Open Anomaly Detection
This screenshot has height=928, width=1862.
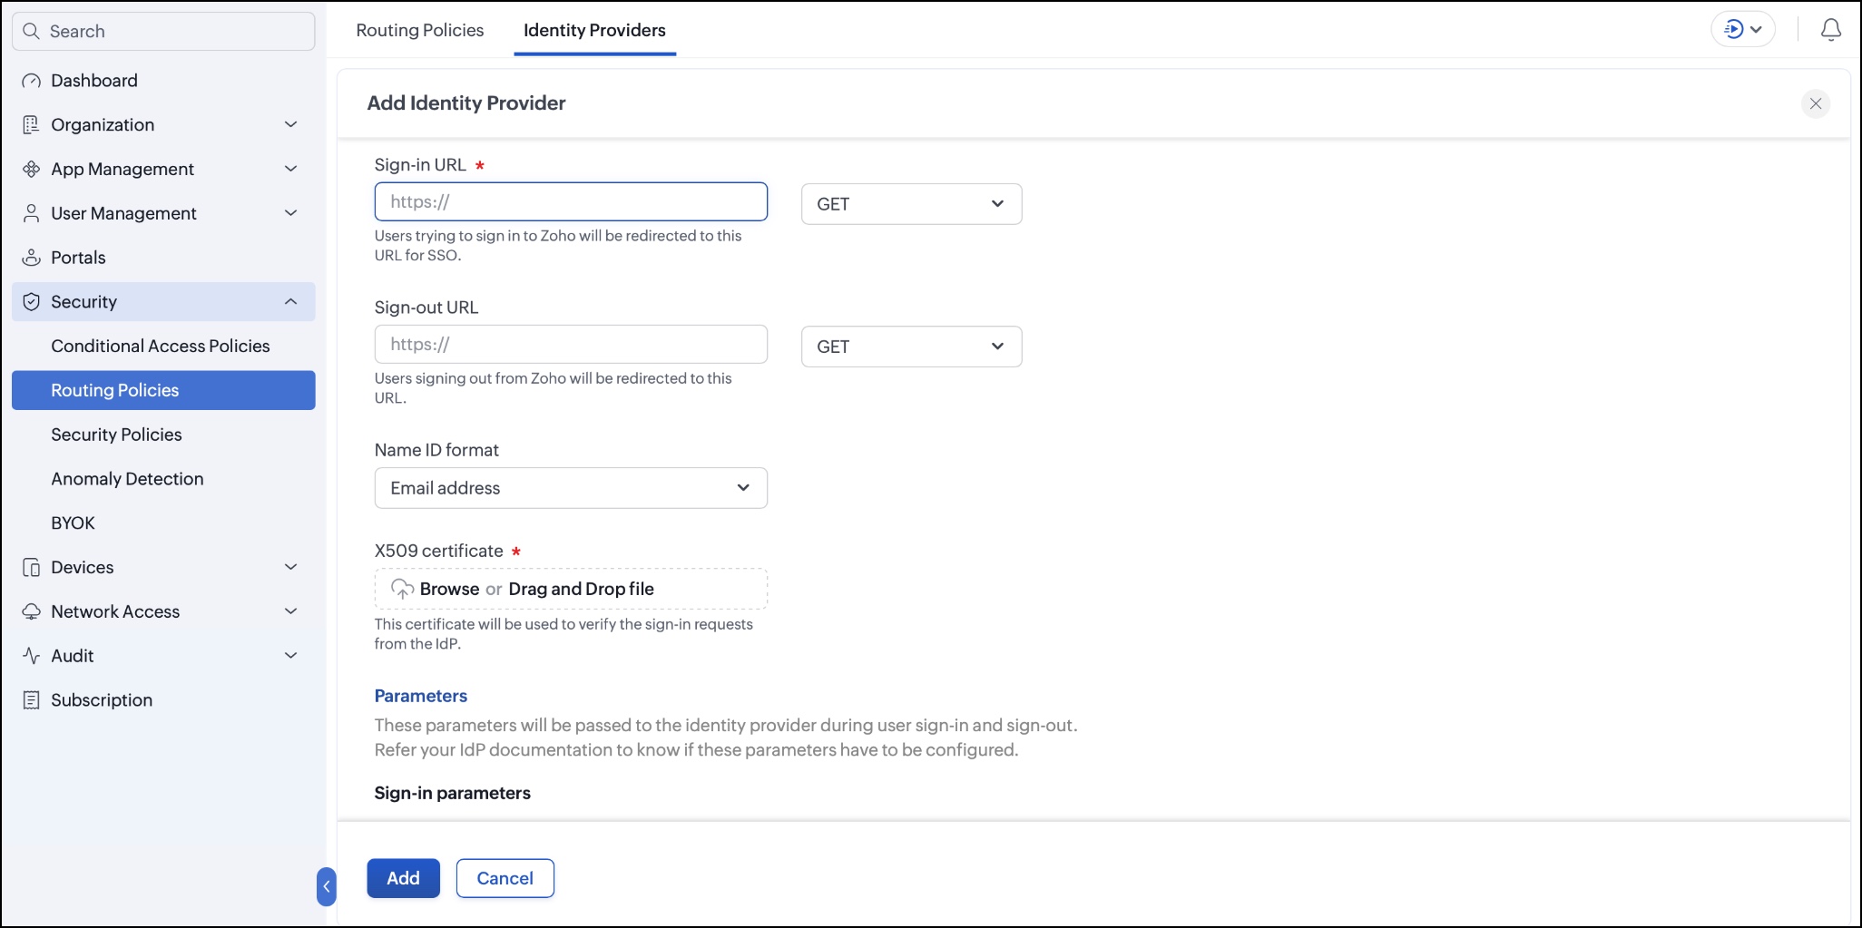tap(127, 479)
